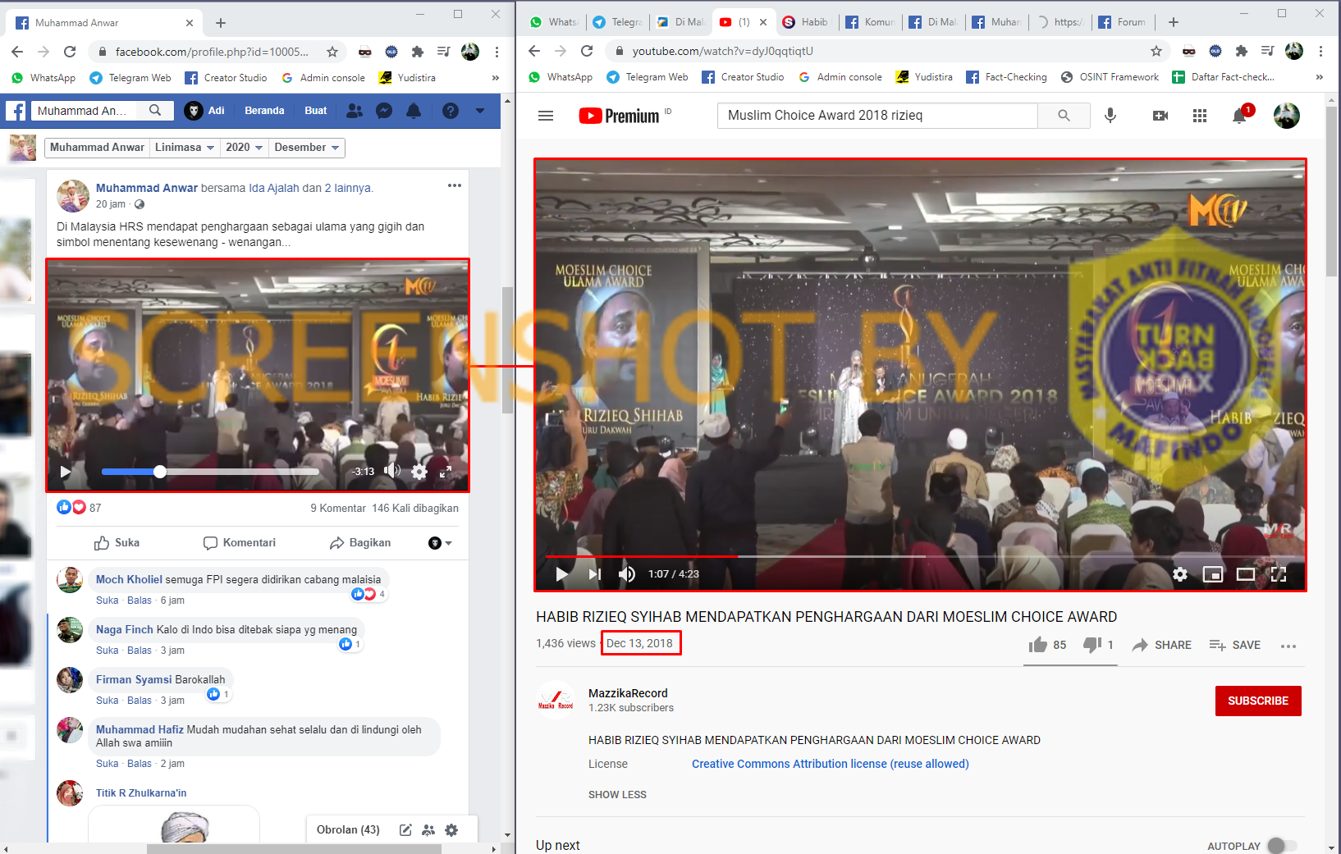
Task: Open the YouTube player settings gear
Action: point(1180,574)
